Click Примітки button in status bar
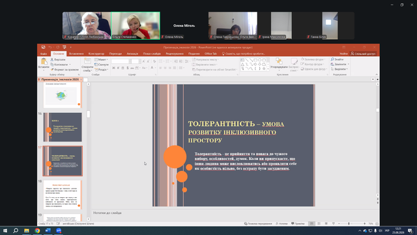The height and width of the screenshot is (235, 417). click(x=298, y=223)
